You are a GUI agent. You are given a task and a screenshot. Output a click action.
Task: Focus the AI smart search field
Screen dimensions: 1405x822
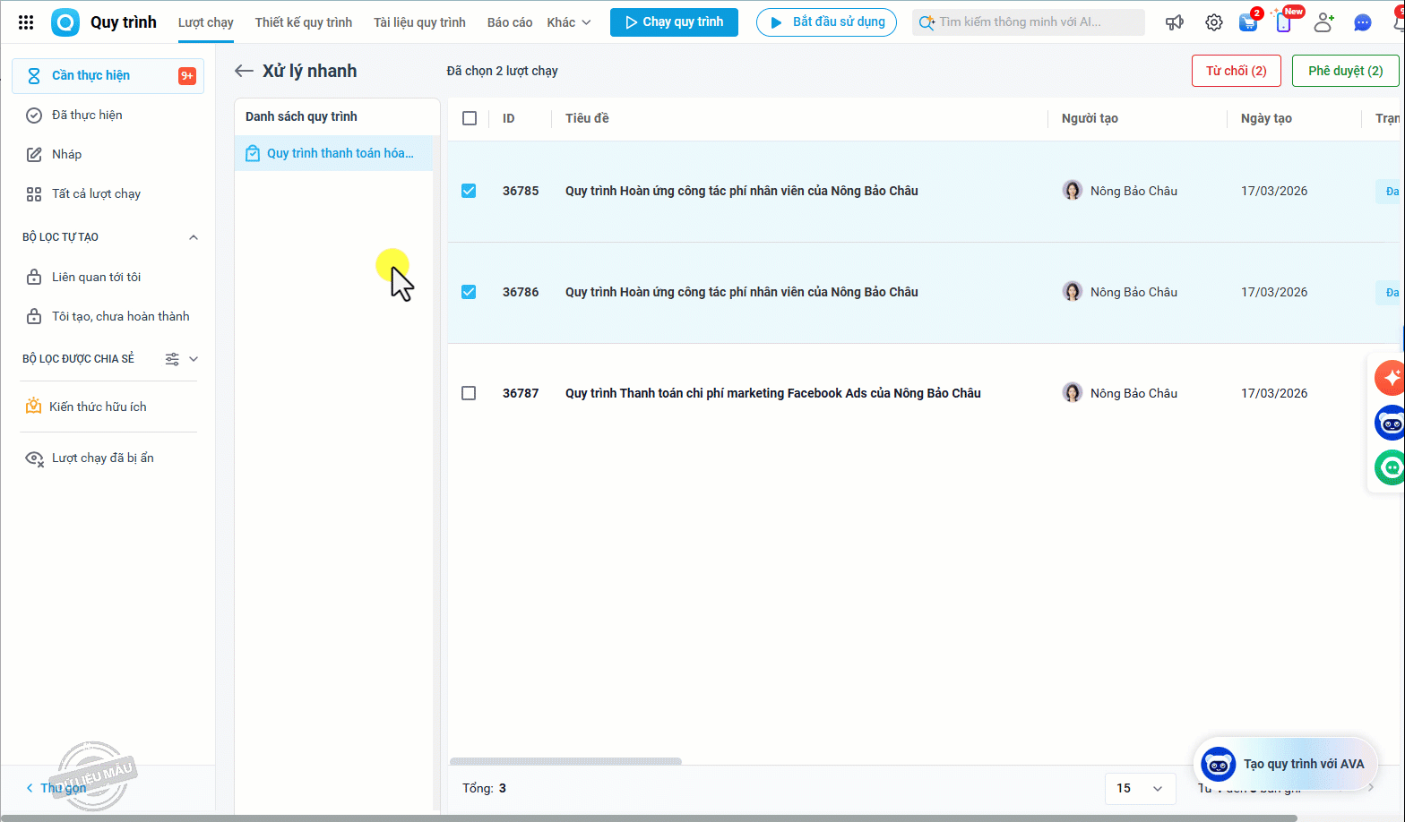coord(1030,22)
